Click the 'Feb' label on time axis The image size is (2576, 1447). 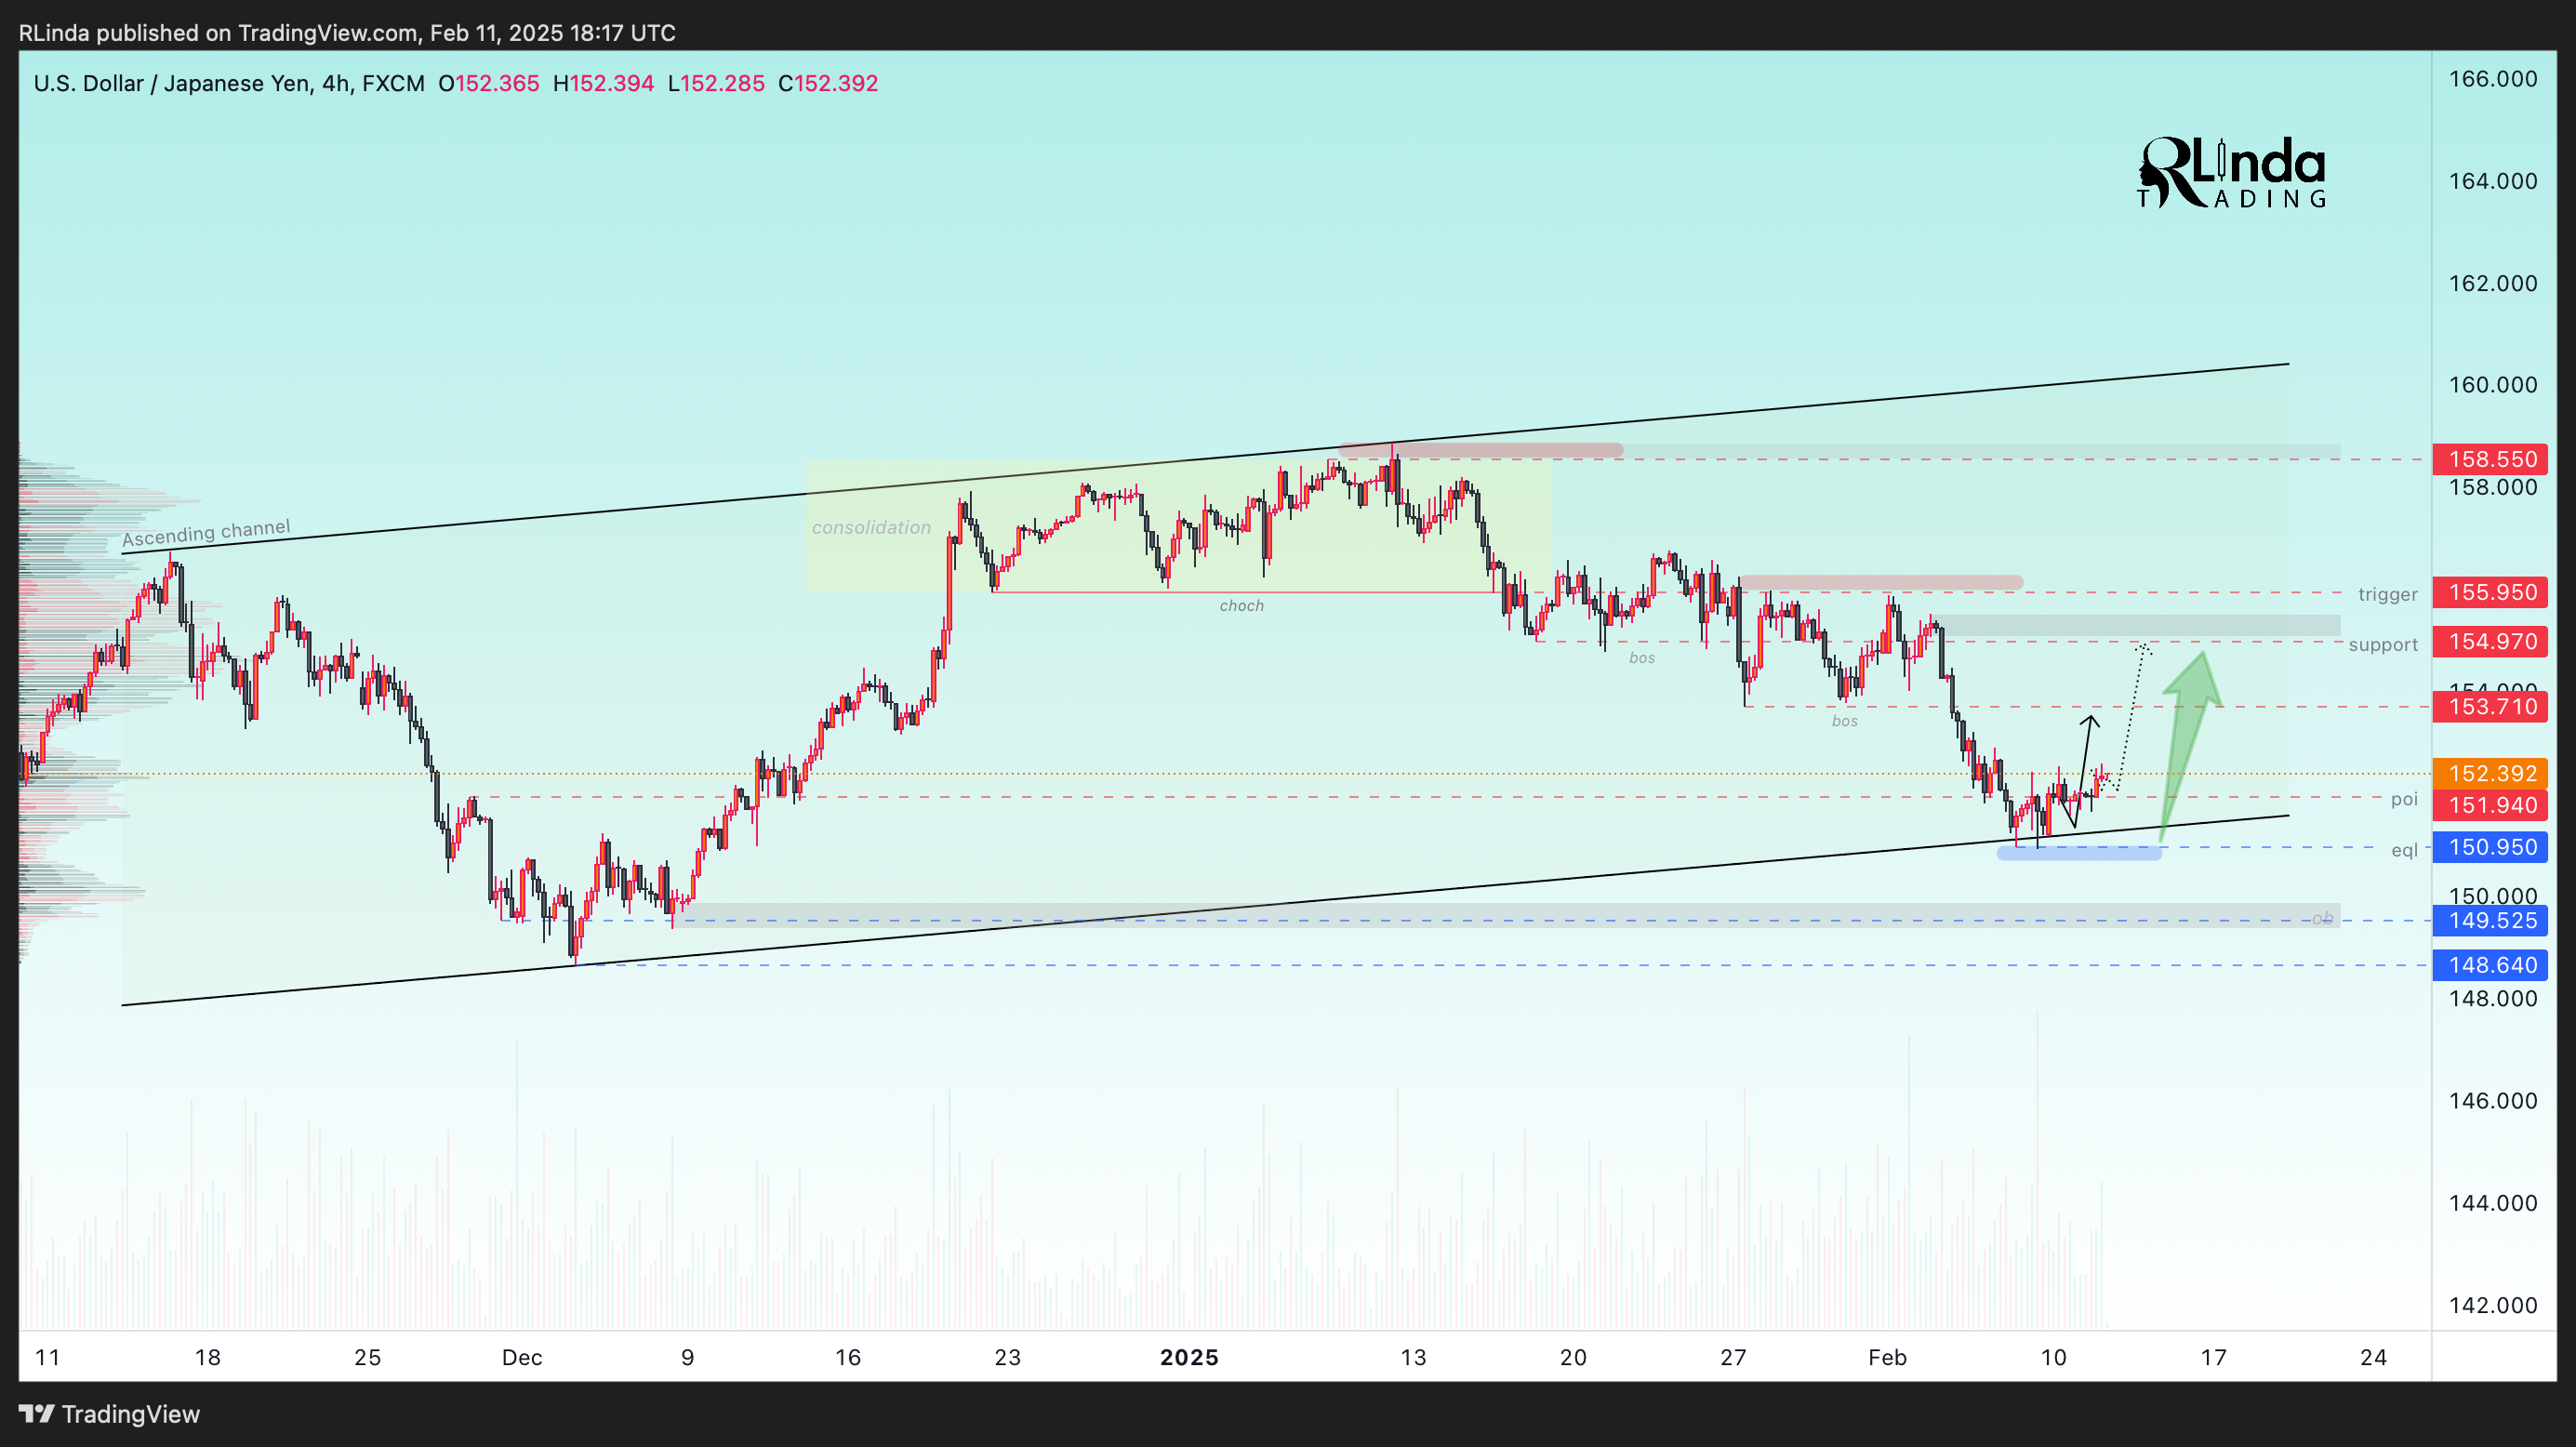point(1887,1357)
